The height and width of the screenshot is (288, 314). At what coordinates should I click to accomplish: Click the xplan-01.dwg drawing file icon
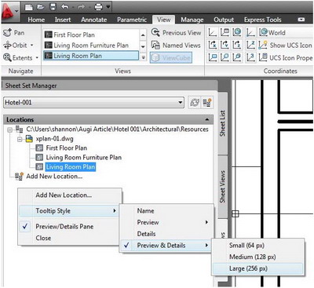tap(29, 139)
